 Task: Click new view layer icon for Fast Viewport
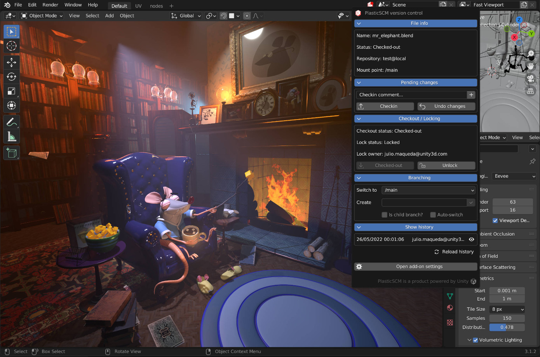524,5
